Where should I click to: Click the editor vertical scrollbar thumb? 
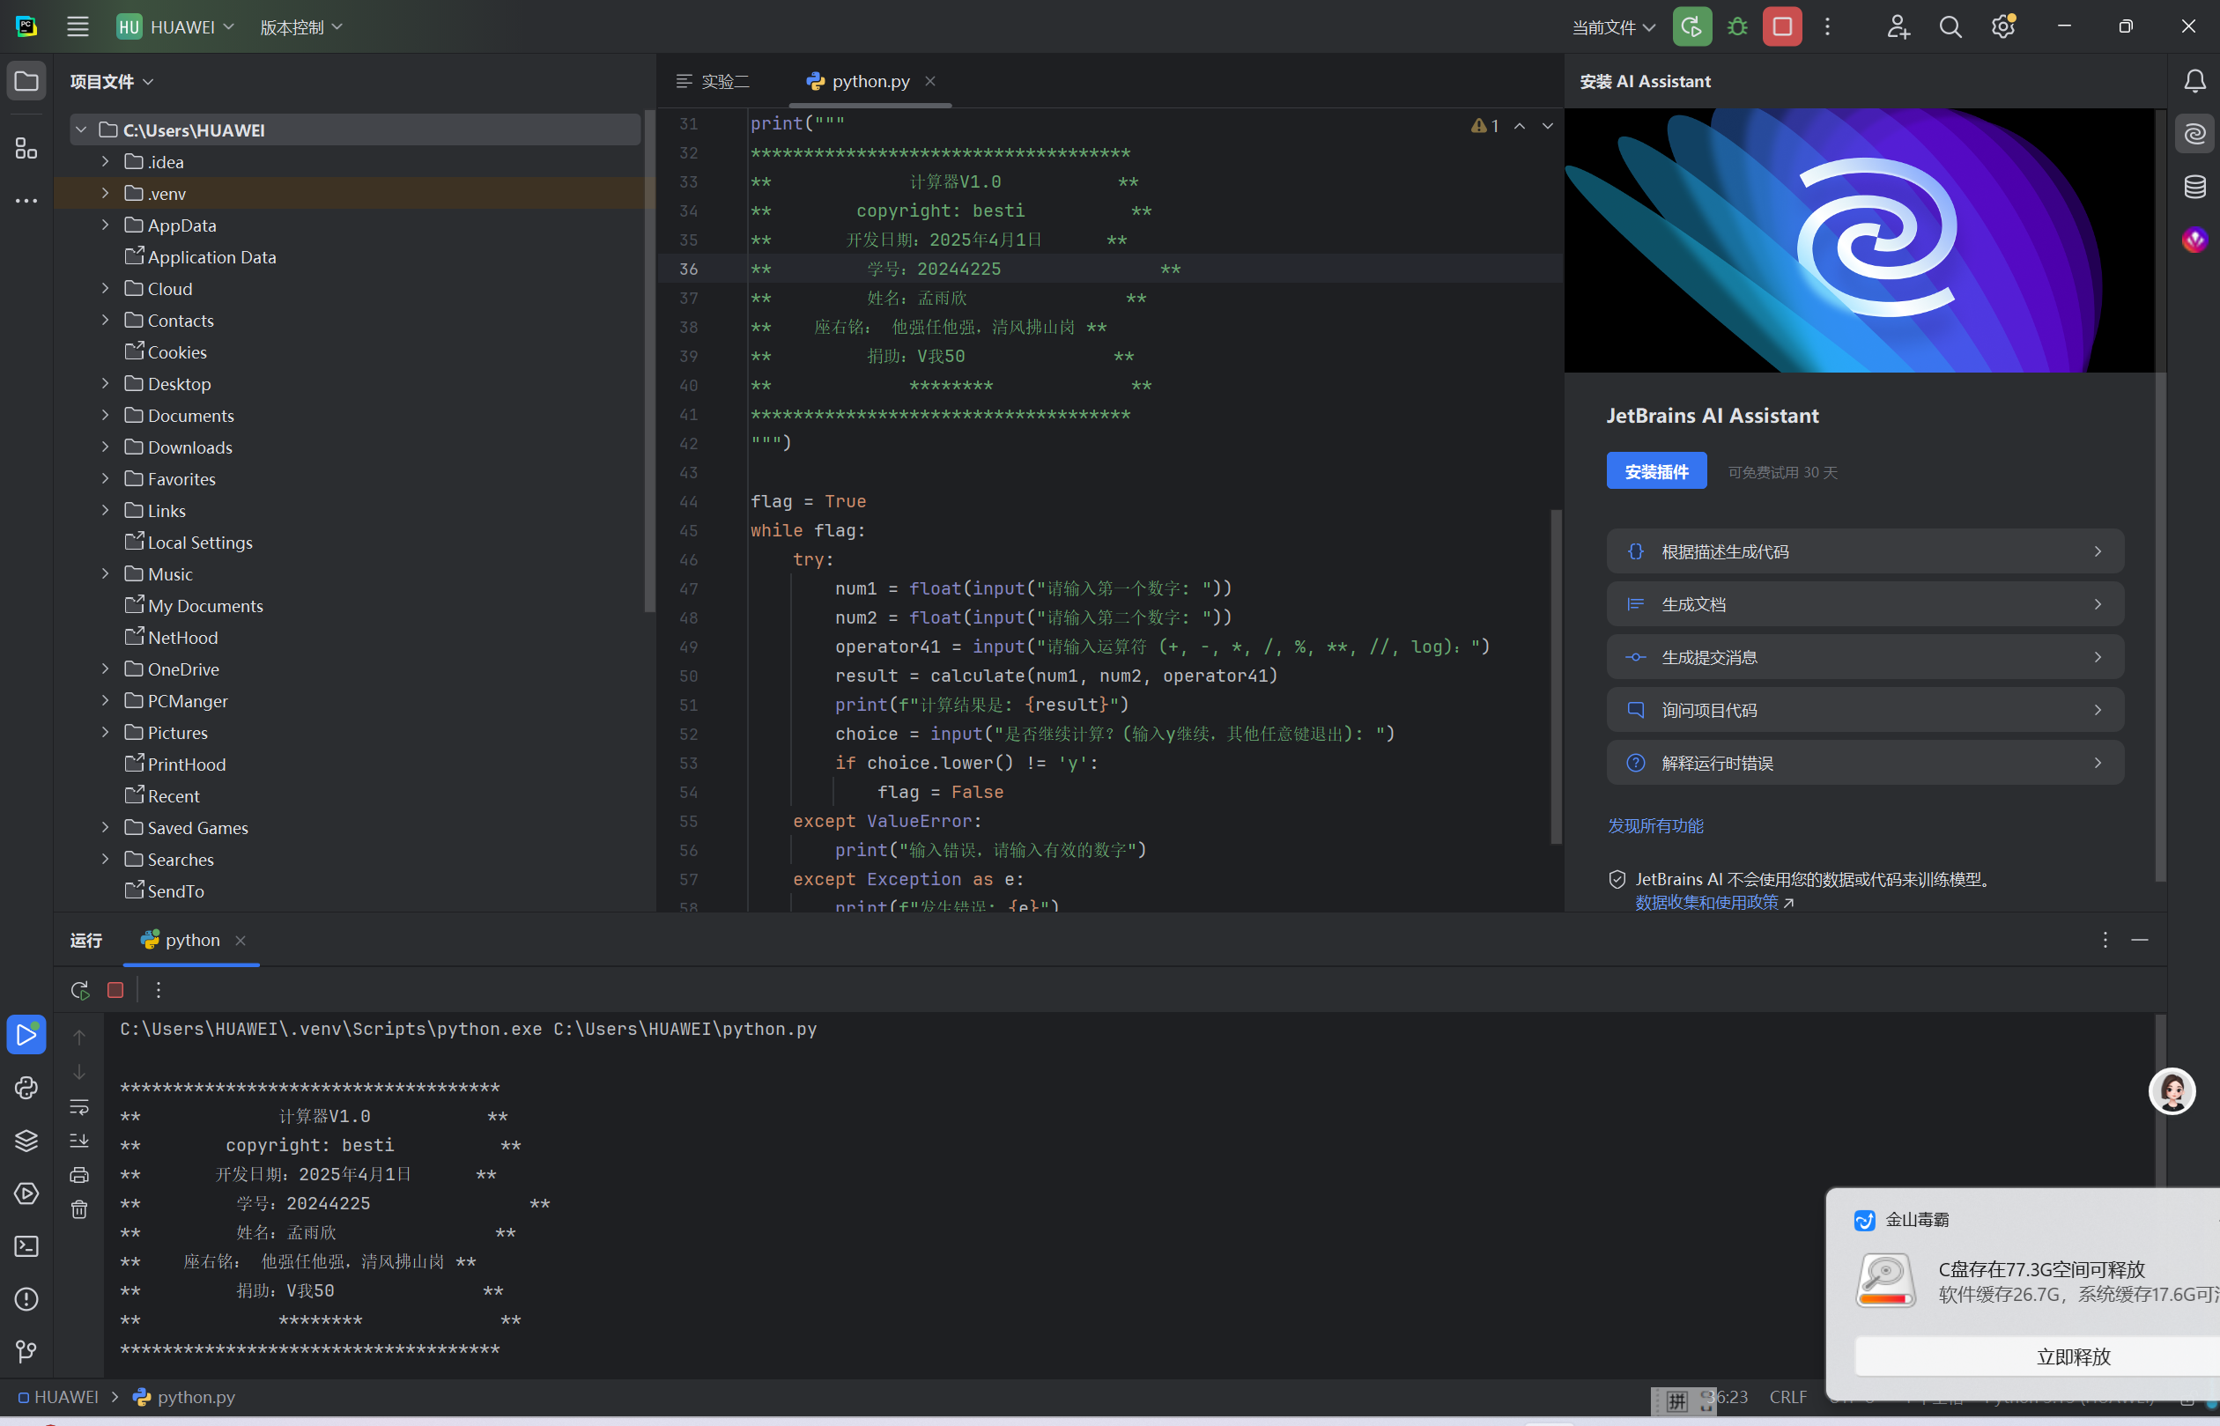coord(1556,676)
